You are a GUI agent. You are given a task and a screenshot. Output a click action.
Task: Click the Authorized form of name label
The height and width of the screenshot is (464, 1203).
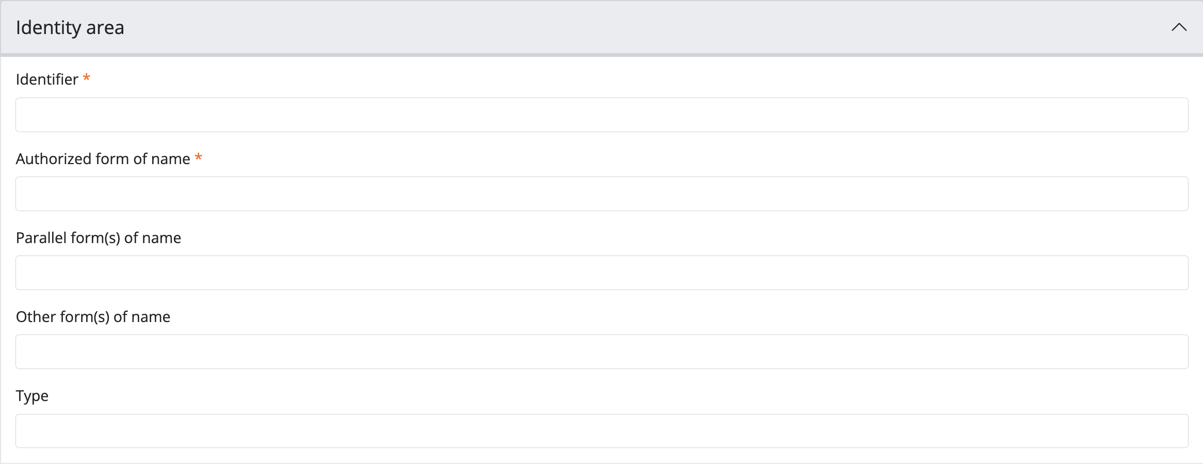point(103,159)
